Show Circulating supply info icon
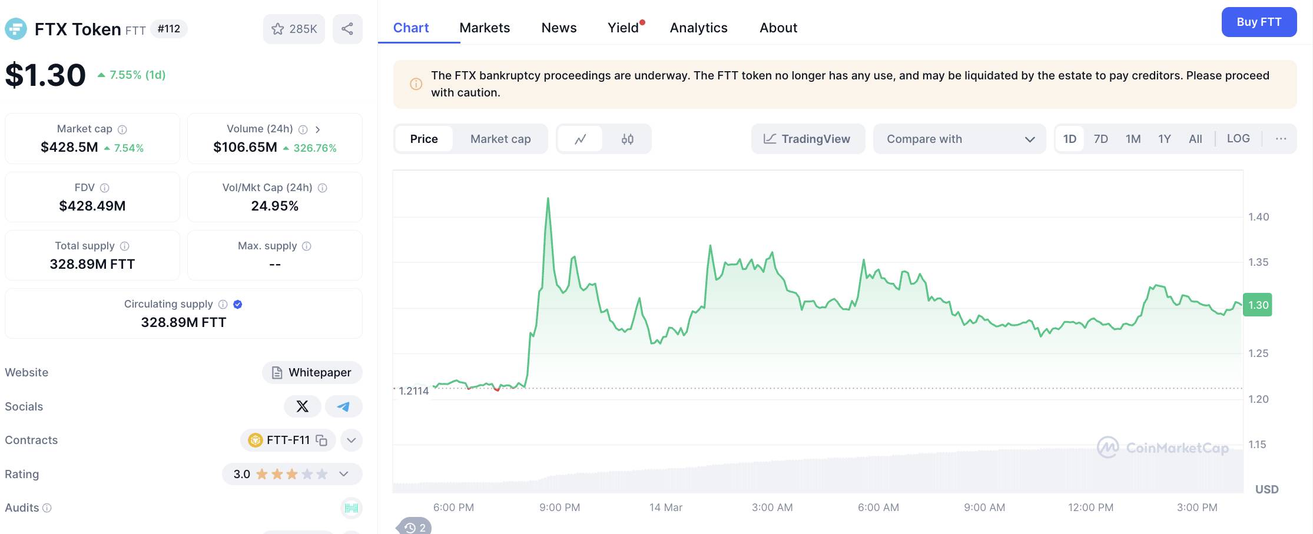Image resolution: width=1313 pixels, height=534 pixels. (x=223, y=305)
